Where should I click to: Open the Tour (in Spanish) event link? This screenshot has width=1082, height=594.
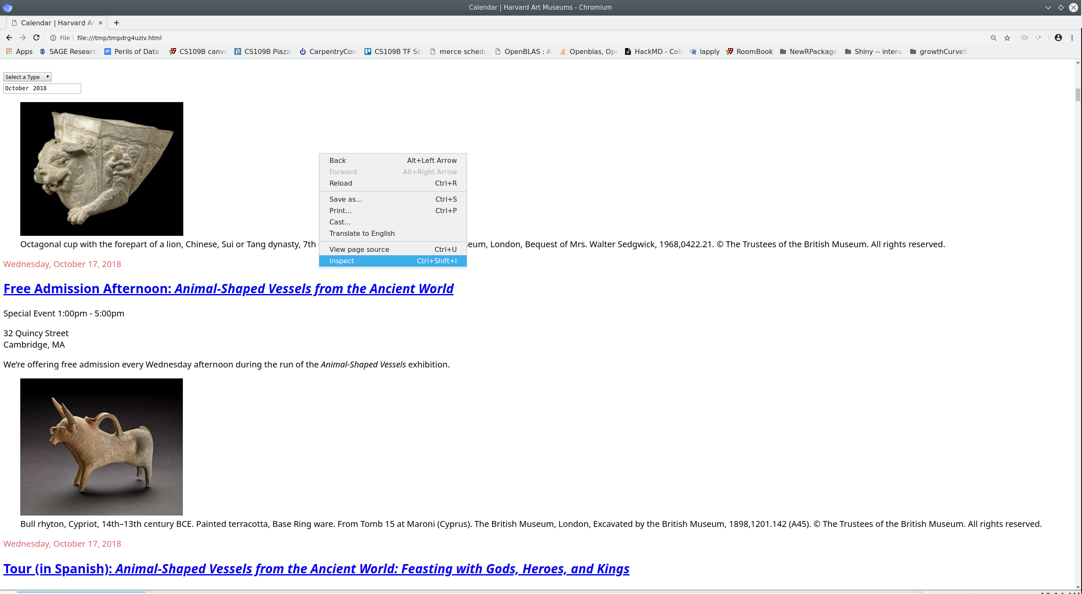(316, 569)
